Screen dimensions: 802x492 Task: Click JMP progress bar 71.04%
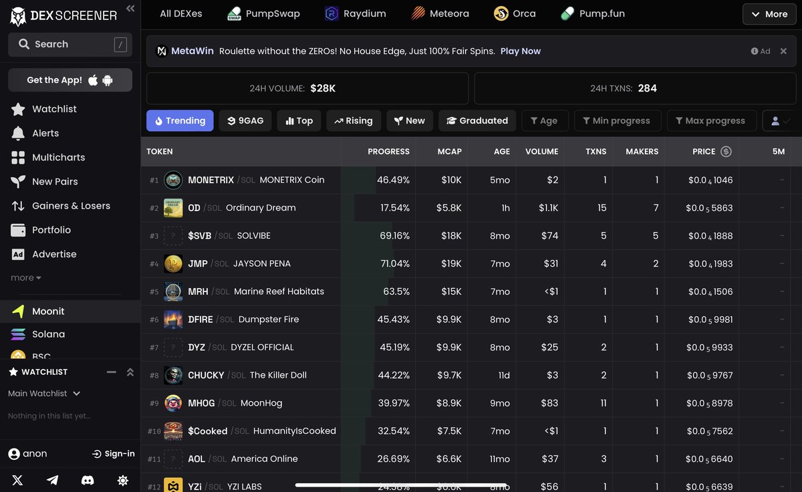point(378,263)
